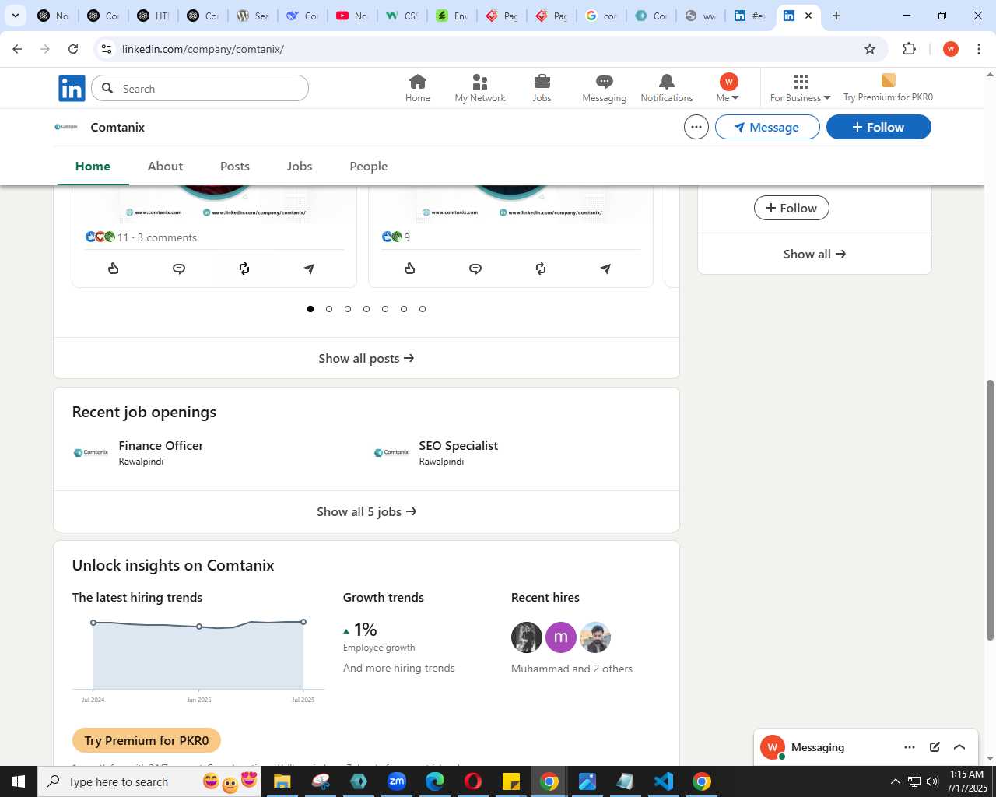The width and height of the screenshot is (996, 797).
Task: Select fourth carousel dot
Action: click(366, 309)
